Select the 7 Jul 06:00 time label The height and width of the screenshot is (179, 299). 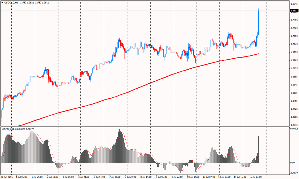pyautogui.click(x=115, y=177)
